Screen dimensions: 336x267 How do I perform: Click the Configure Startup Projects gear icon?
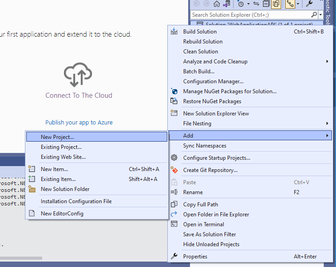(174, 157)
